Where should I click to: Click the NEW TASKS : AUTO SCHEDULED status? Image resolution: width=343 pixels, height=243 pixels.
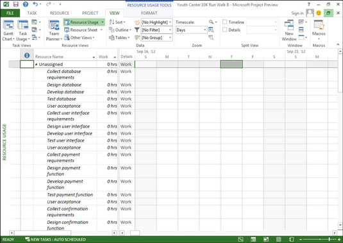(x=56, y=240)
